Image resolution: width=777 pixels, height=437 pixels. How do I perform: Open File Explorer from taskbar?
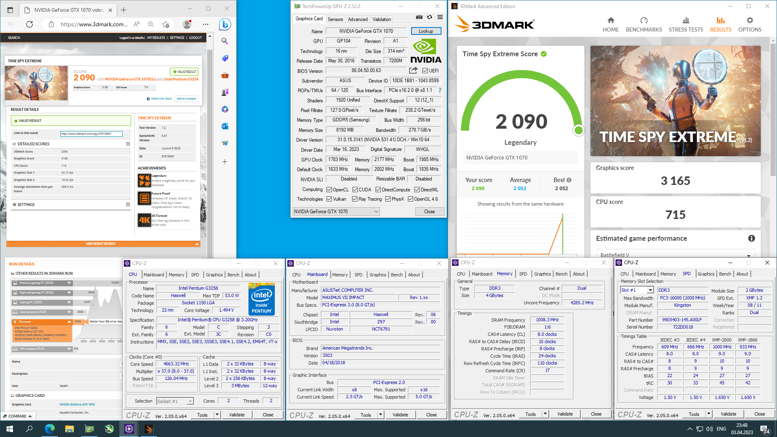pyautogui.click(x=69, y=429)
